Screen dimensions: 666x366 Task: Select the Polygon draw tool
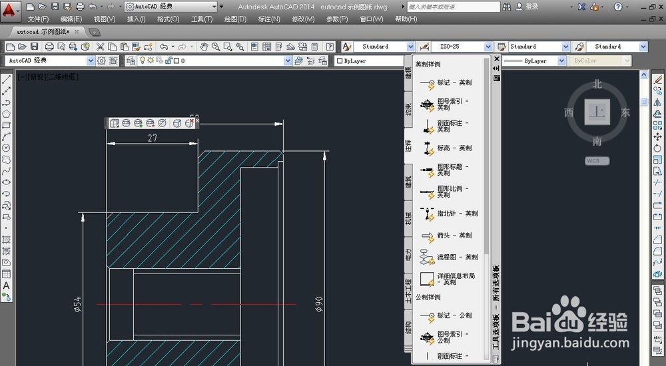pos(7,113)
